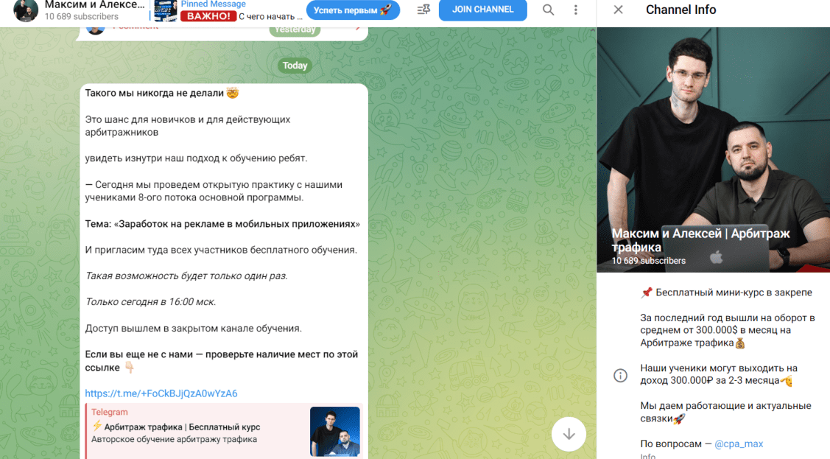
Task: Click the Telegram label in link preview
Action: pyautogui.click(x=110, y=412)
